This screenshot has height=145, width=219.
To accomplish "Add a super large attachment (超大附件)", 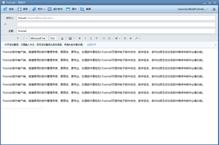I will [x=50, y=9].
